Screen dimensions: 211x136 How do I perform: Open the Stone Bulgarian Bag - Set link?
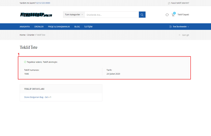[36, 97]
